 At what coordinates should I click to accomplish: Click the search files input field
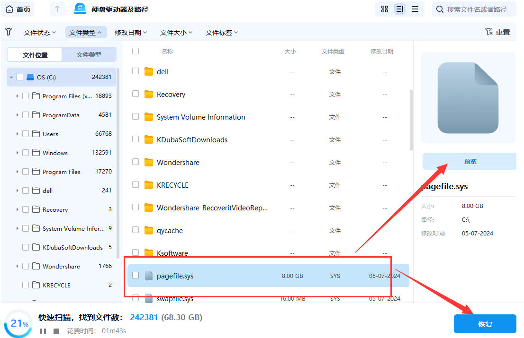[474, 9]
